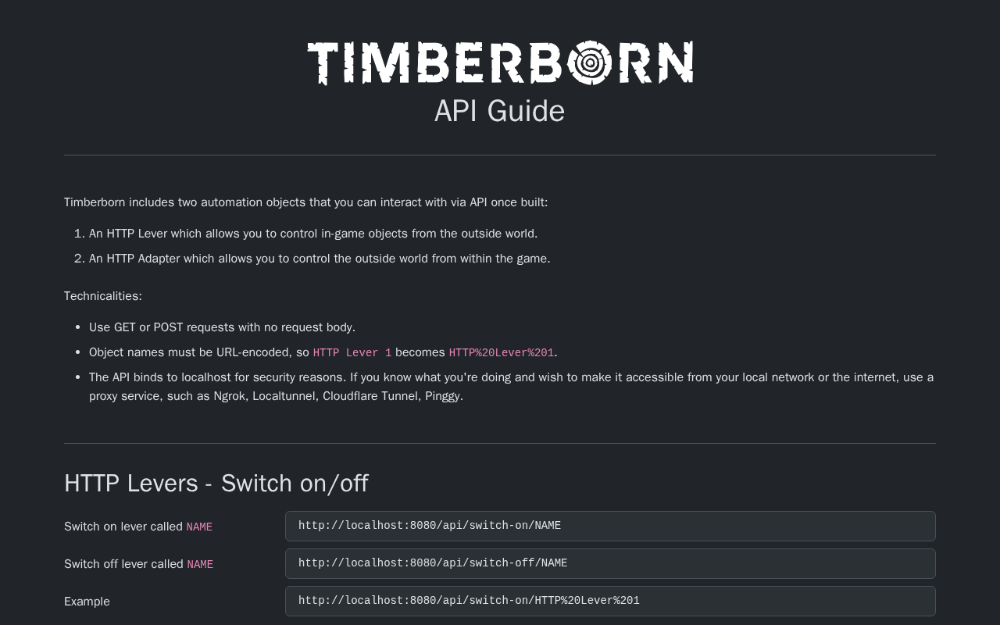Click the "Timberborn includes two automation objects" paragraph

point(305,202)
